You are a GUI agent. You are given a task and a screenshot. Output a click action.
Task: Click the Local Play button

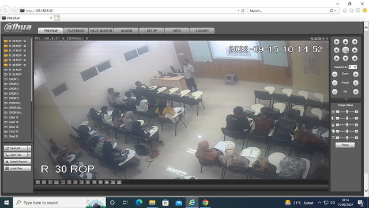tap(17, 168)
